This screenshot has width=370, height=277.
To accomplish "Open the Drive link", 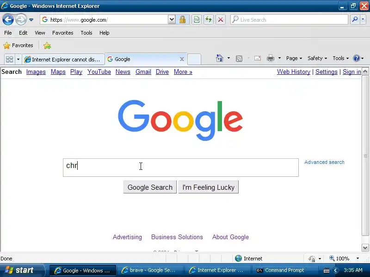I will 162,72.
